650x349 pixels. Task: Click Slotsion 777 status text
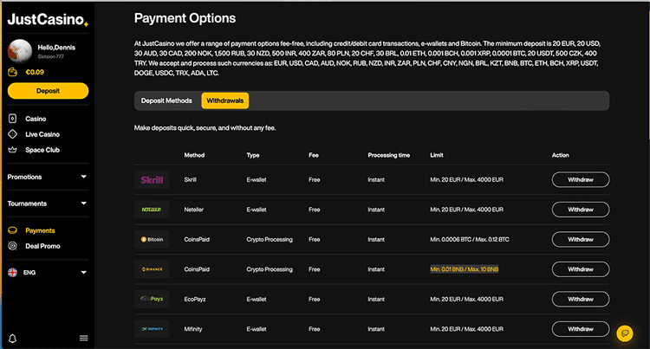50,56
